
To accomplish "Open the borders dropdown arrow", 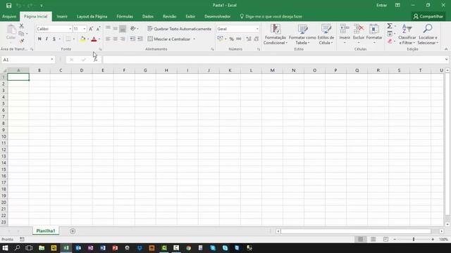I will [x=74, y=39].
